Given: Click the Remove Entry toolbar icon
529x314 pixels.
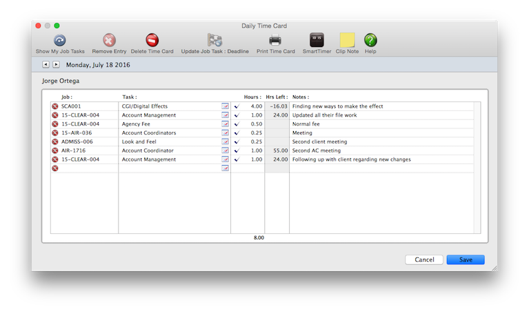Looking at the screenshot, I should coord(109,41).
